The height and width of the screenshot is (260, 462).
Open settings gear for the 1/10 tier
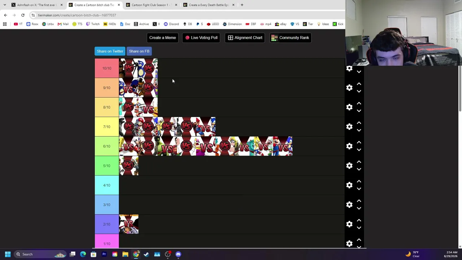tap(349, 244)
